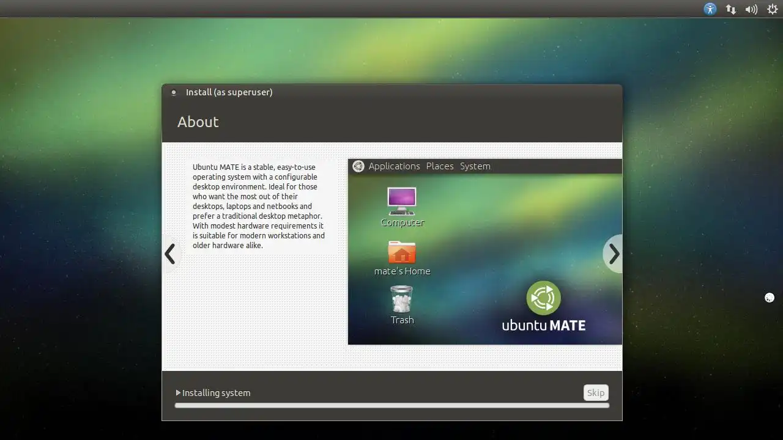Open the system power gear menu
The image size is (783, 440).
(773, 9)
